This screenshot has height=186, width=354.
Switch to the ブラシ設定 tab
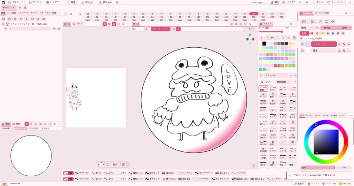click(x=322, y=13)
